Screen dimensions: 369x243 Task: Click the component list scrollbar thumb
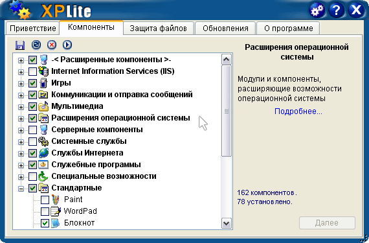(226, 111)
